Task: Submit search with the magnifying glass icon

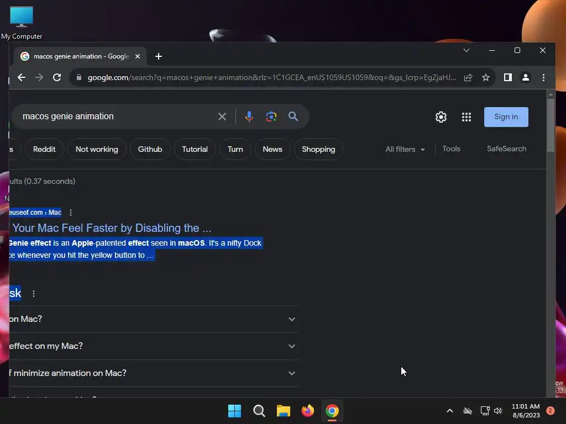Action: [293, 116]
